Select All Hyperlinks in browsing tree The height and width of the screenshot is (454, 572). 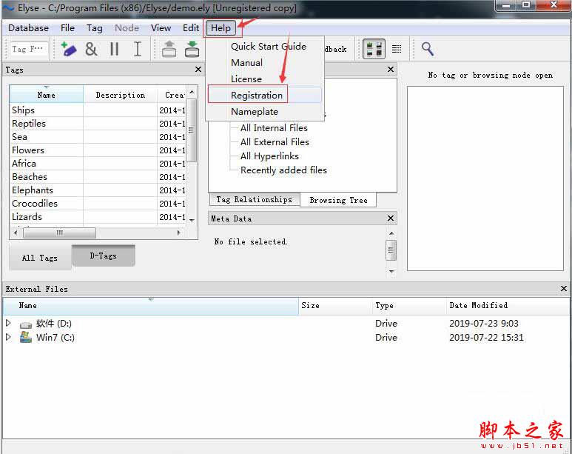(269, 156)
